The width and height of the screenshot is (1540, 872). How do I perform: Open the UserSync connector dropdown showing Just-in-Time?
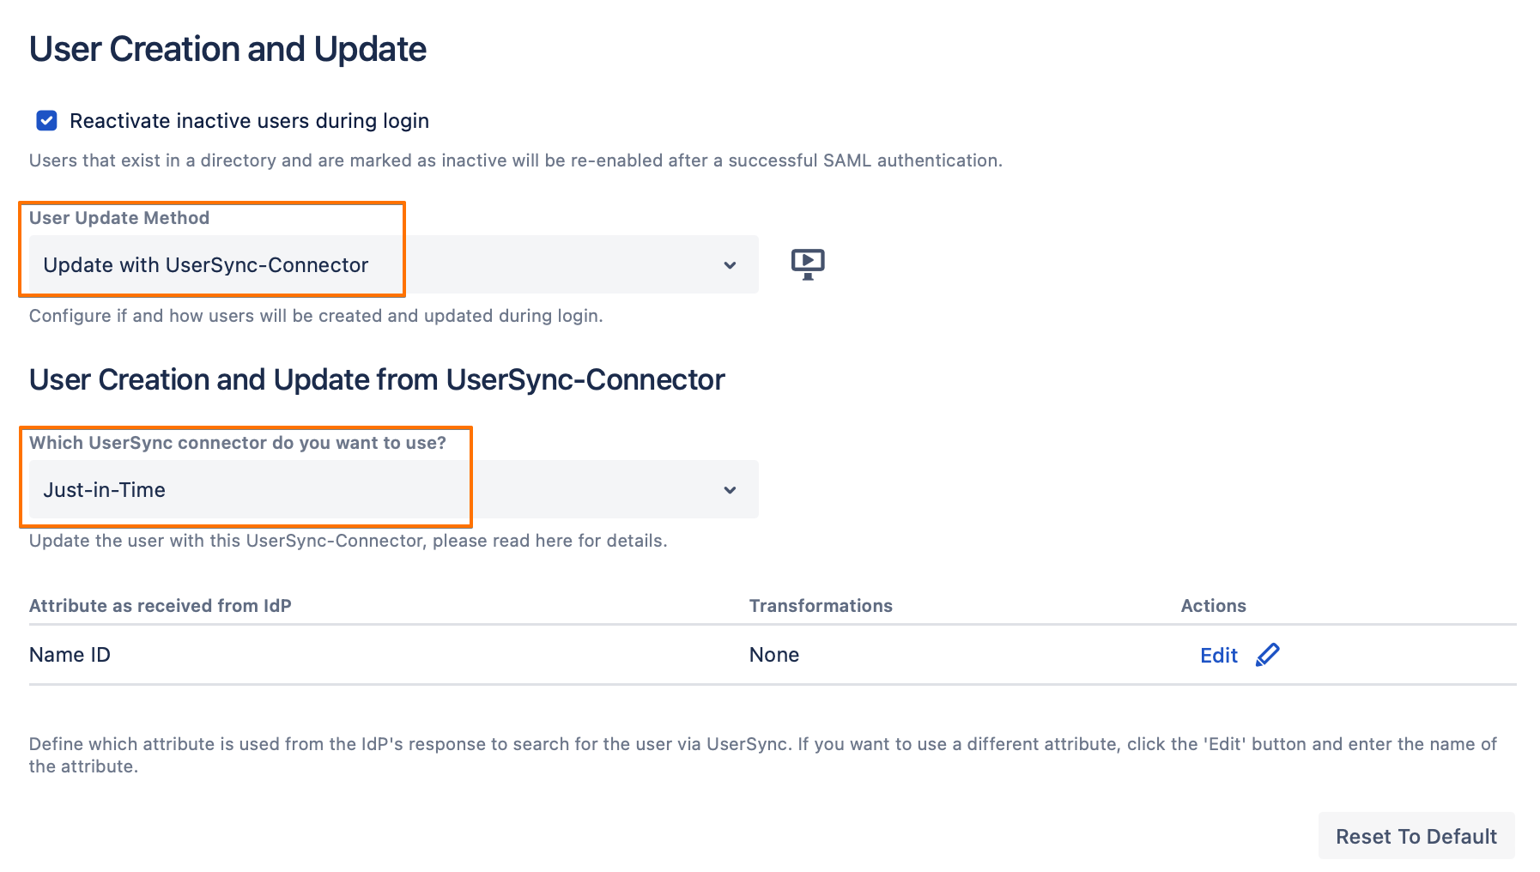393,489
